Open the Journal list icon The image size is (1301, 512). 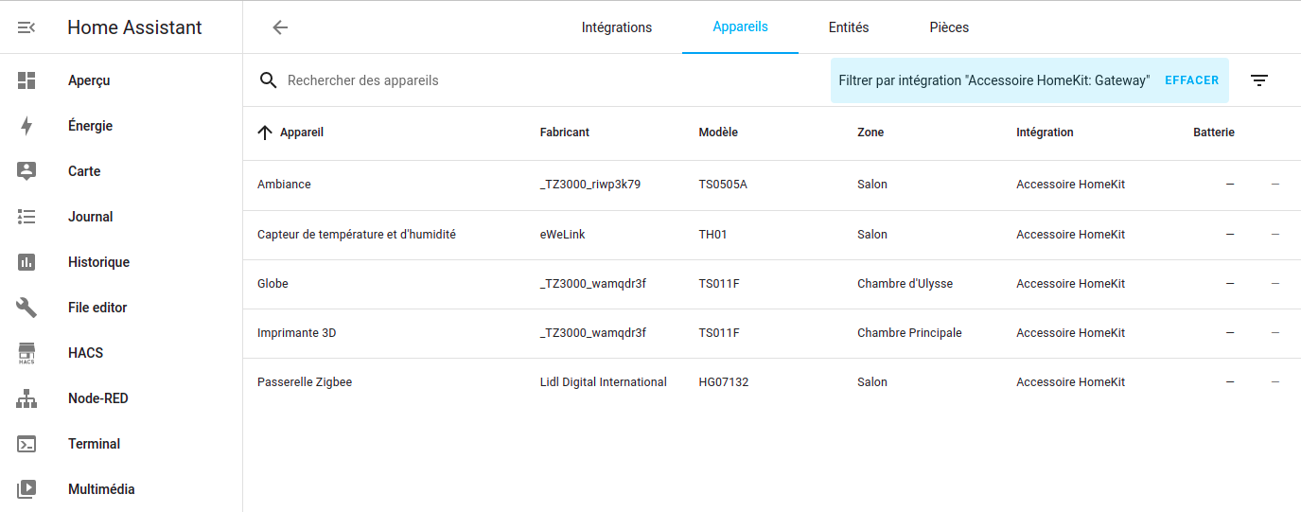click(x=26, y=217)
